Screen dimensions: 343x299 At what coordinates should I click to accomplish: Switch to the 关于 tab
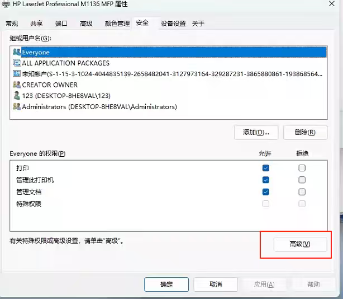[198, 24]
